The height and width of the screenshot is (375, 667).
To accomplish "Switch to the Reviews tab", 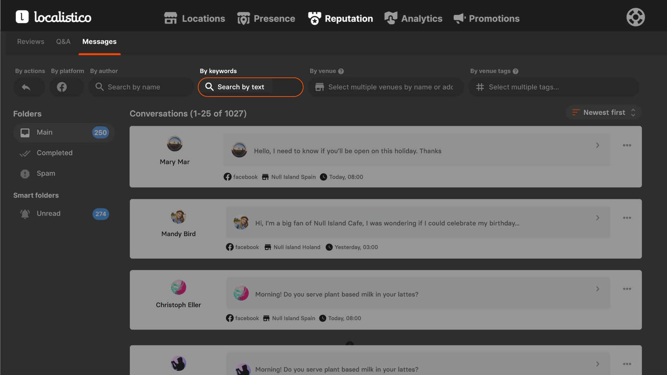I will 31,42.
